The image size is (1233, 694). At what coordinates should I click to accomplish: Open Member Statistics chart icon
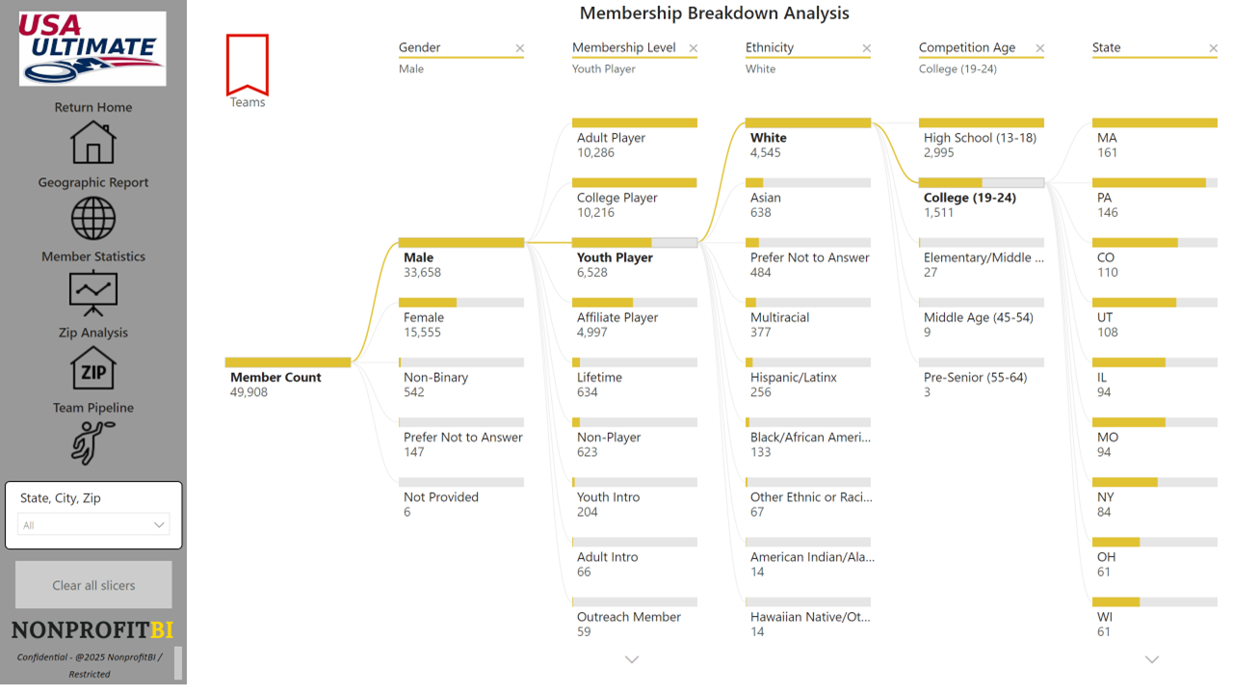[93, 293]
